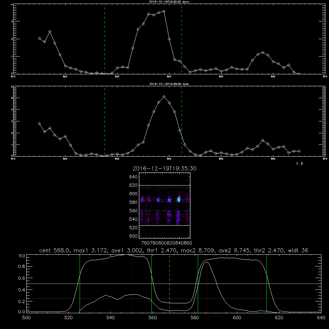
Task: Click the lower white horizontal line in spectral image
Action: 165,225
